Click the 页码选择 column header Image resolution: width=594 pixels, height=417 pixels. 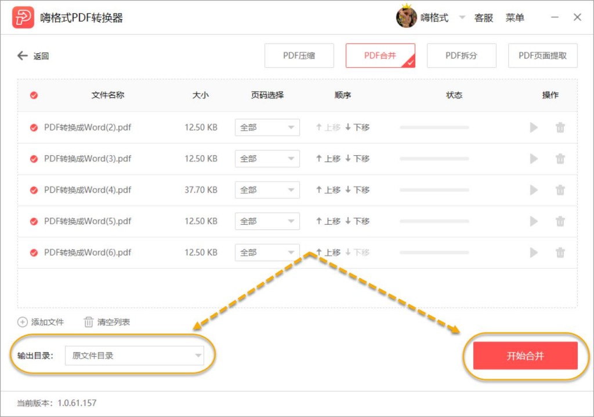(x=267, y=95)
